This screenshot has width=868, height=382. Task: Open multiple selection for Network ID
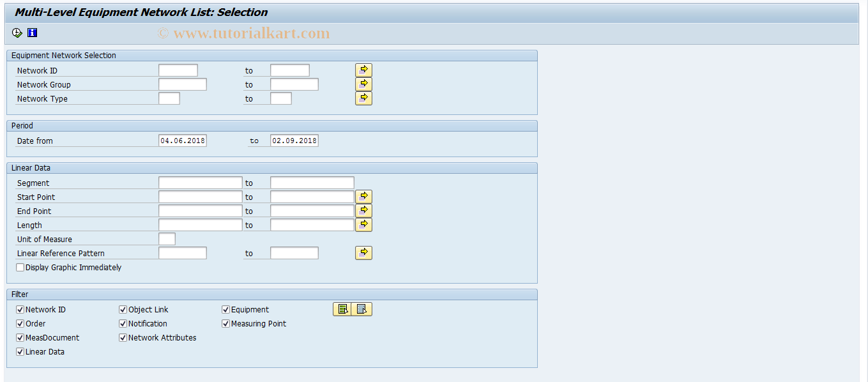tap(363, 70)
